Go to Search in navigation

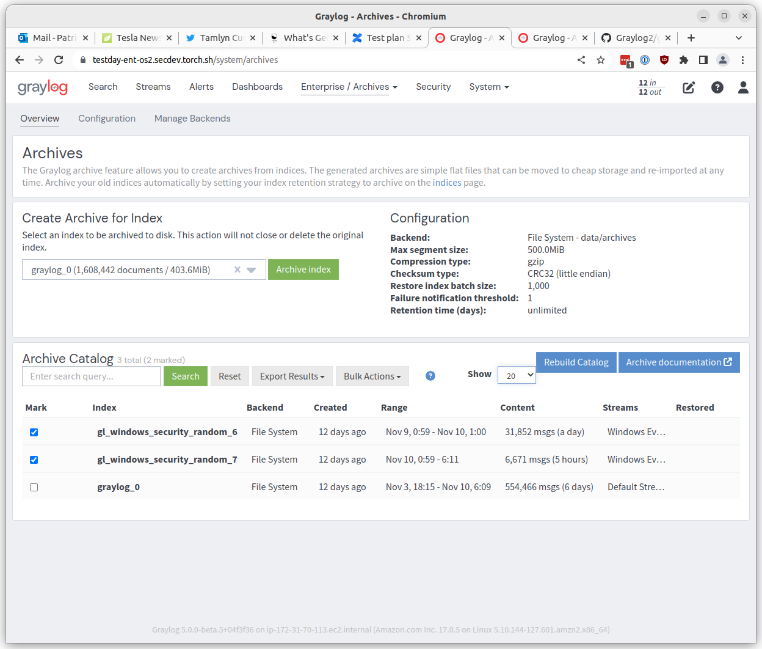[103, 87]
